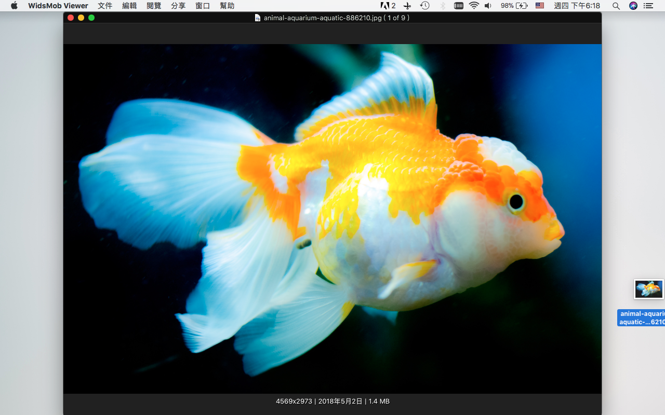Select the goldfish image file on desktop

648,289
